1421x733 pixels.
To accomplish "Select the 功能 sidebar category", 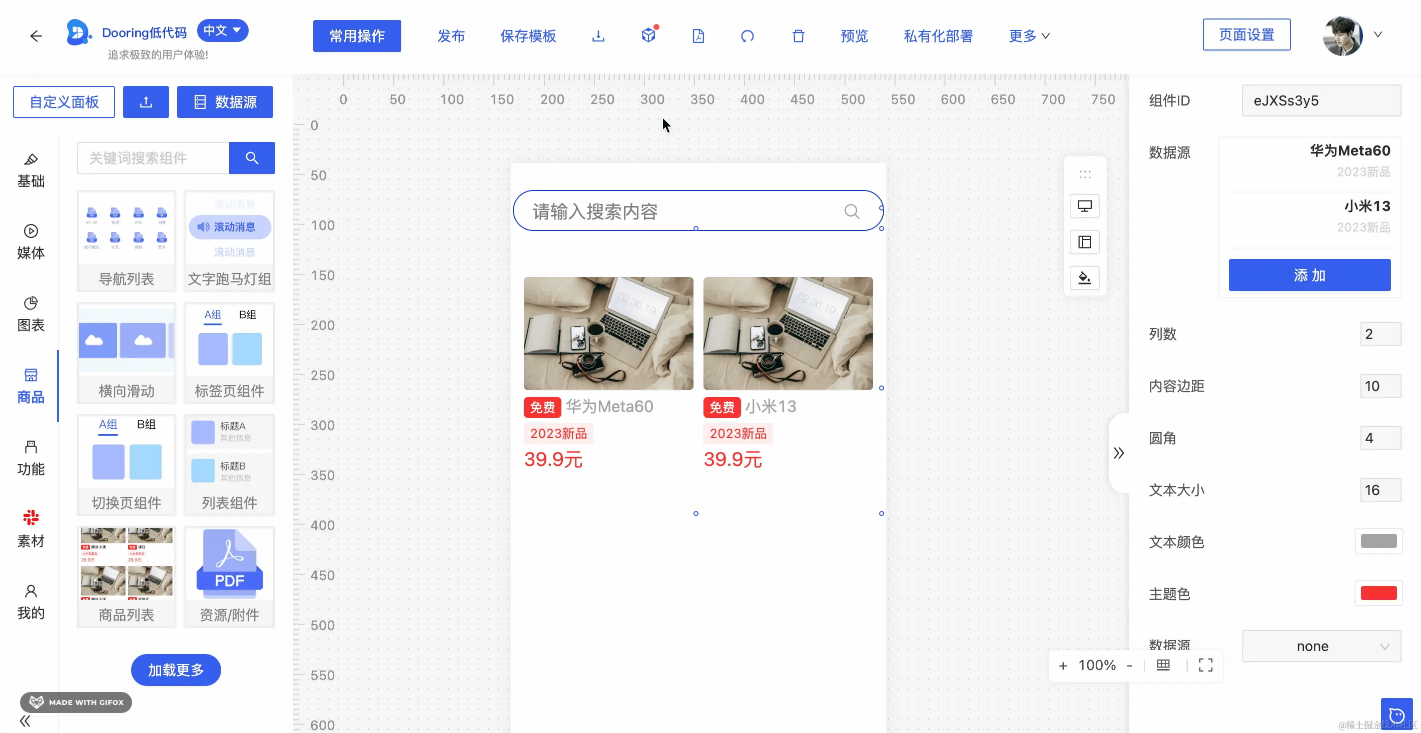I will [31, 458].
